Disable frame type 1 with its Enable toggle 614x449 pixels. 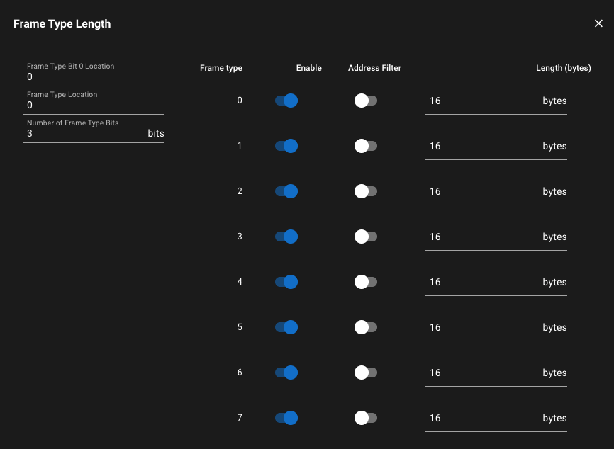(x=286, y=146)
